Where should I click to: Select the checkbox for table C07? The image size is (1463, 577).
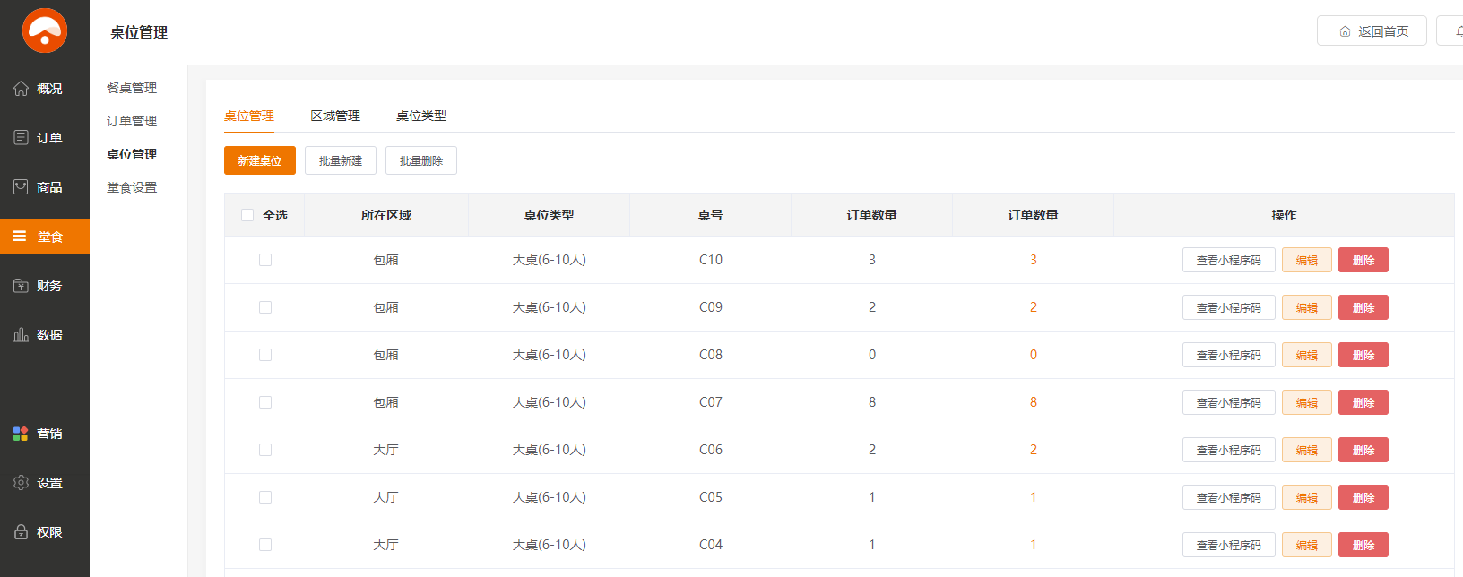265,402
